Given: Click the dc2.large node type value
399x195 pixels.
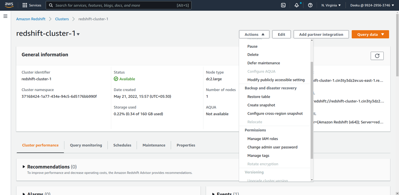Looking at the screenshot, I should (214, 79).
